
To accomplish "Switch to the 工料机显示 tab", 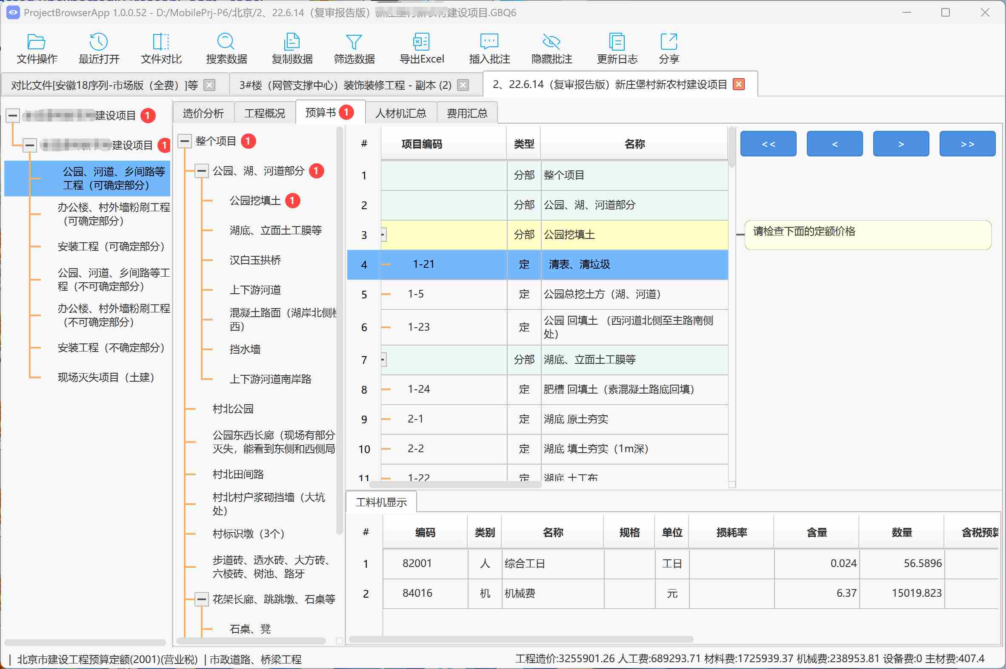I will (381, 502).
